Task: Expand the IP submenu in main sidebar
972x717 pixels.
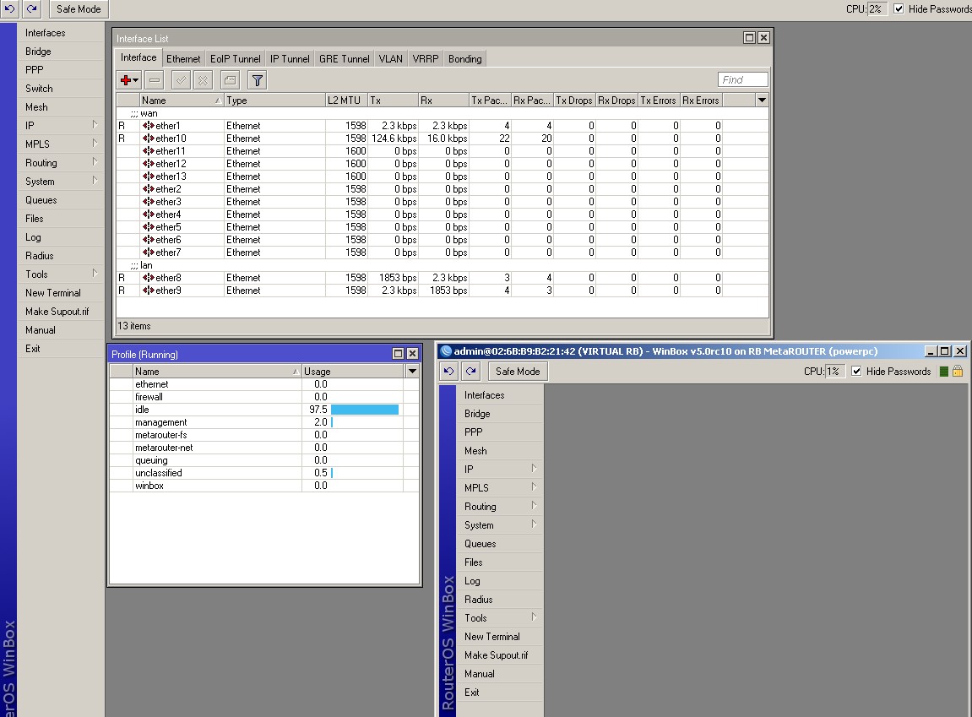Action: pyautogui.click(x=95, y=125)
